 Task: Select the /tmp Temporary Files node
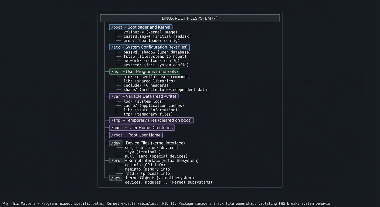click(151, 120)
